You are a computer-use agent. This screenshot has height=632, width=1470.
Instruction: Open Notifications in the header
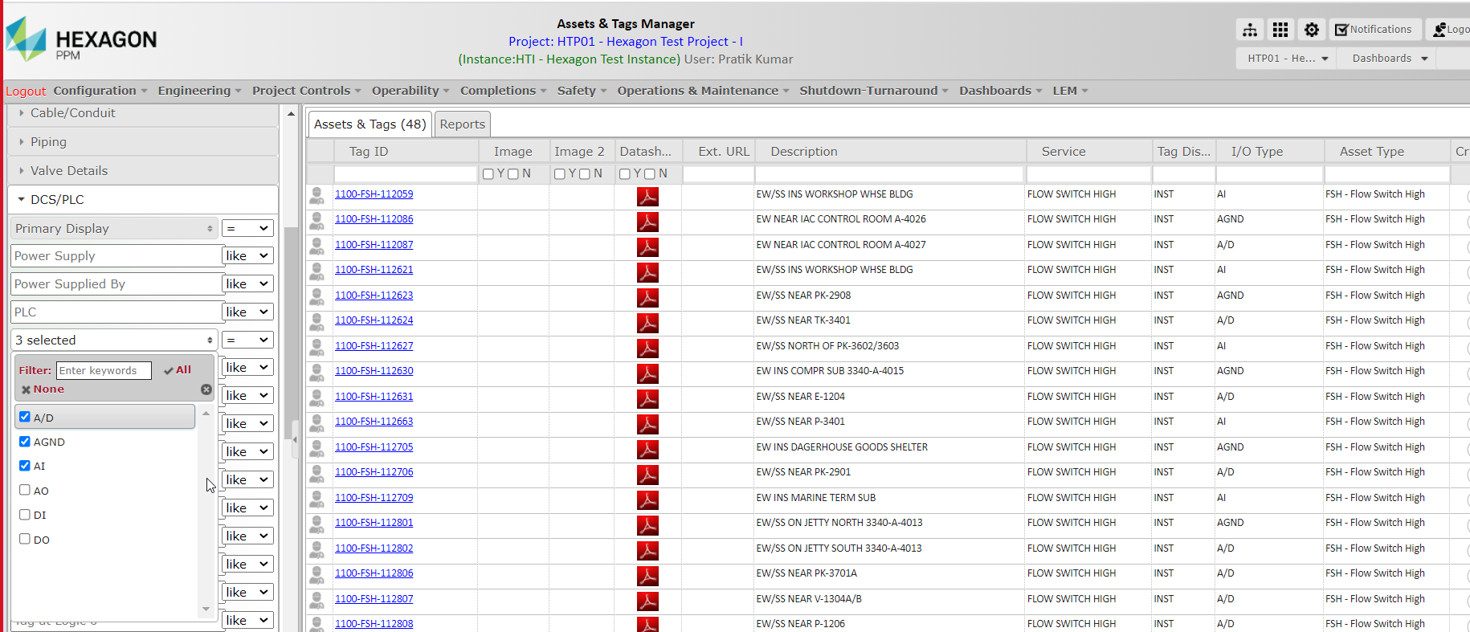pos(1374,30)
